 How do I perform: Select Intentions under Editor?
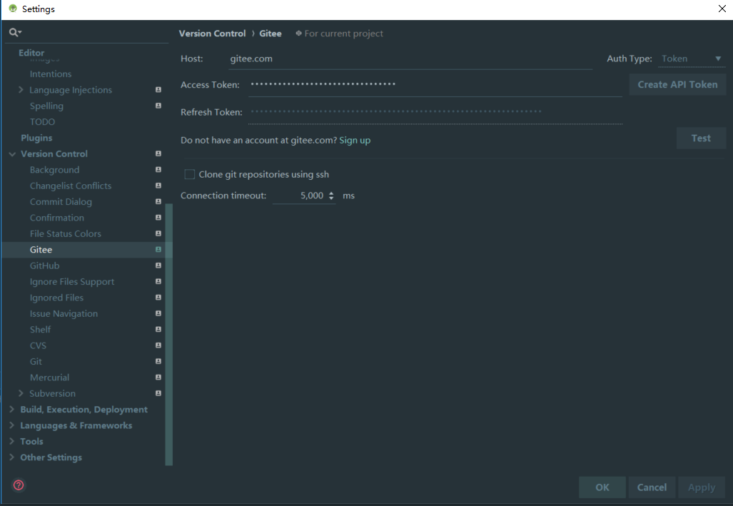(x=51, y=74)
